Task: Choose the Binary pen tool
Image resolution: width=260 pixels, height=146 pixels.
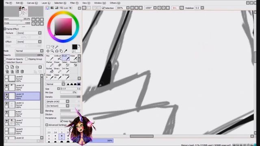Action: pyautogui.click(x=58, y=70)
